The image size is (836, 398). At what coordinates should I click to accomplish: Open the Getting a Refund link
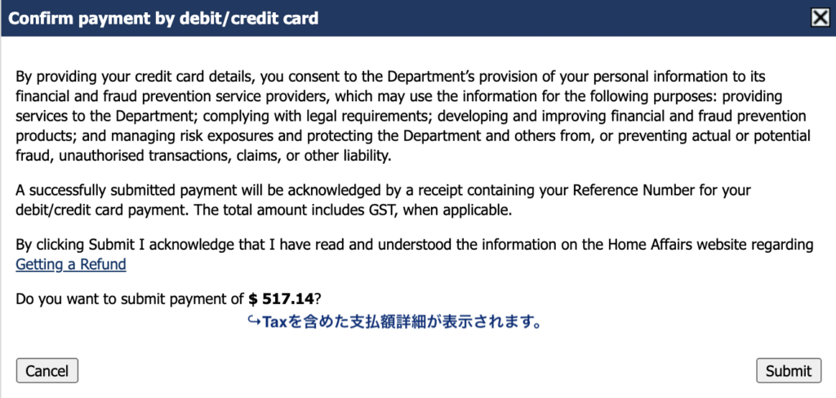(x=71, y=264)
